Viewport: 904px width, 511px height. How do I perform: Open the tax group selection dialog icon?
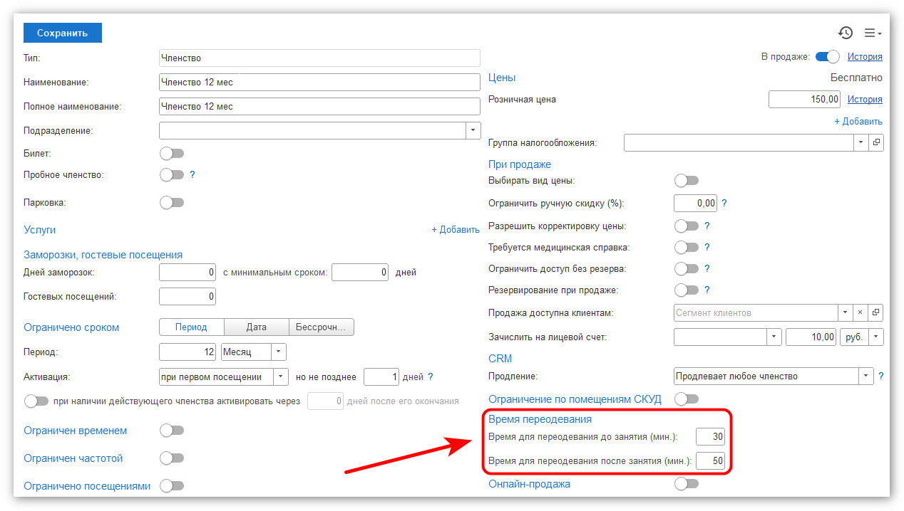[876, 142]
